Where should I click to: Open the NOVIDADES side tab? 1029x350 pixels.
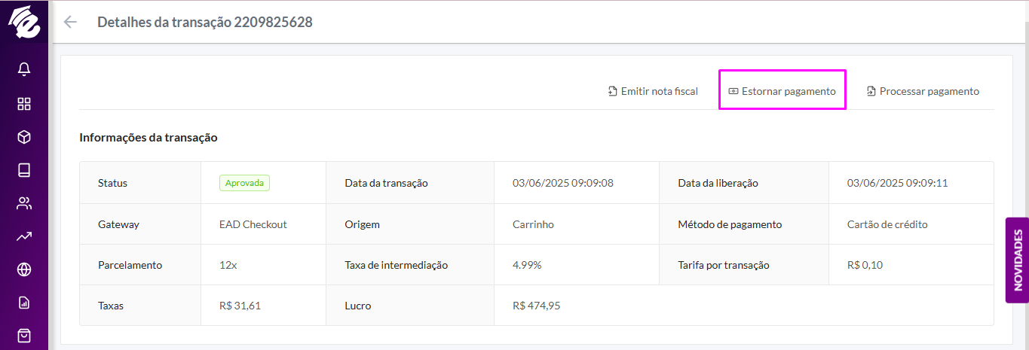pyautogui.click(x=1017, y=260)
